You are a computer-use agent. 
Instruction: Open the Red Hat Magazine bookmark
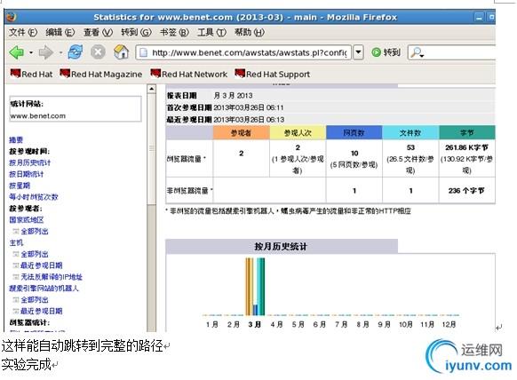point(101,74)
